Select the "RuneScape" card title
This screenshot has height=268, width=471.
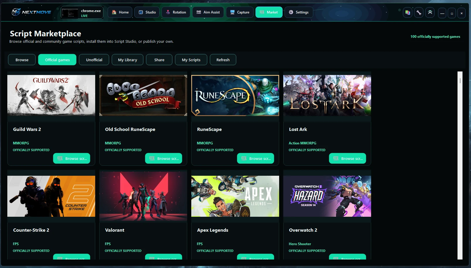coord(209,129)
